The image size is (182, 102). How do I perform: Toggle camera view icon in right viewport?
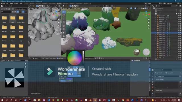coord(149,25)
